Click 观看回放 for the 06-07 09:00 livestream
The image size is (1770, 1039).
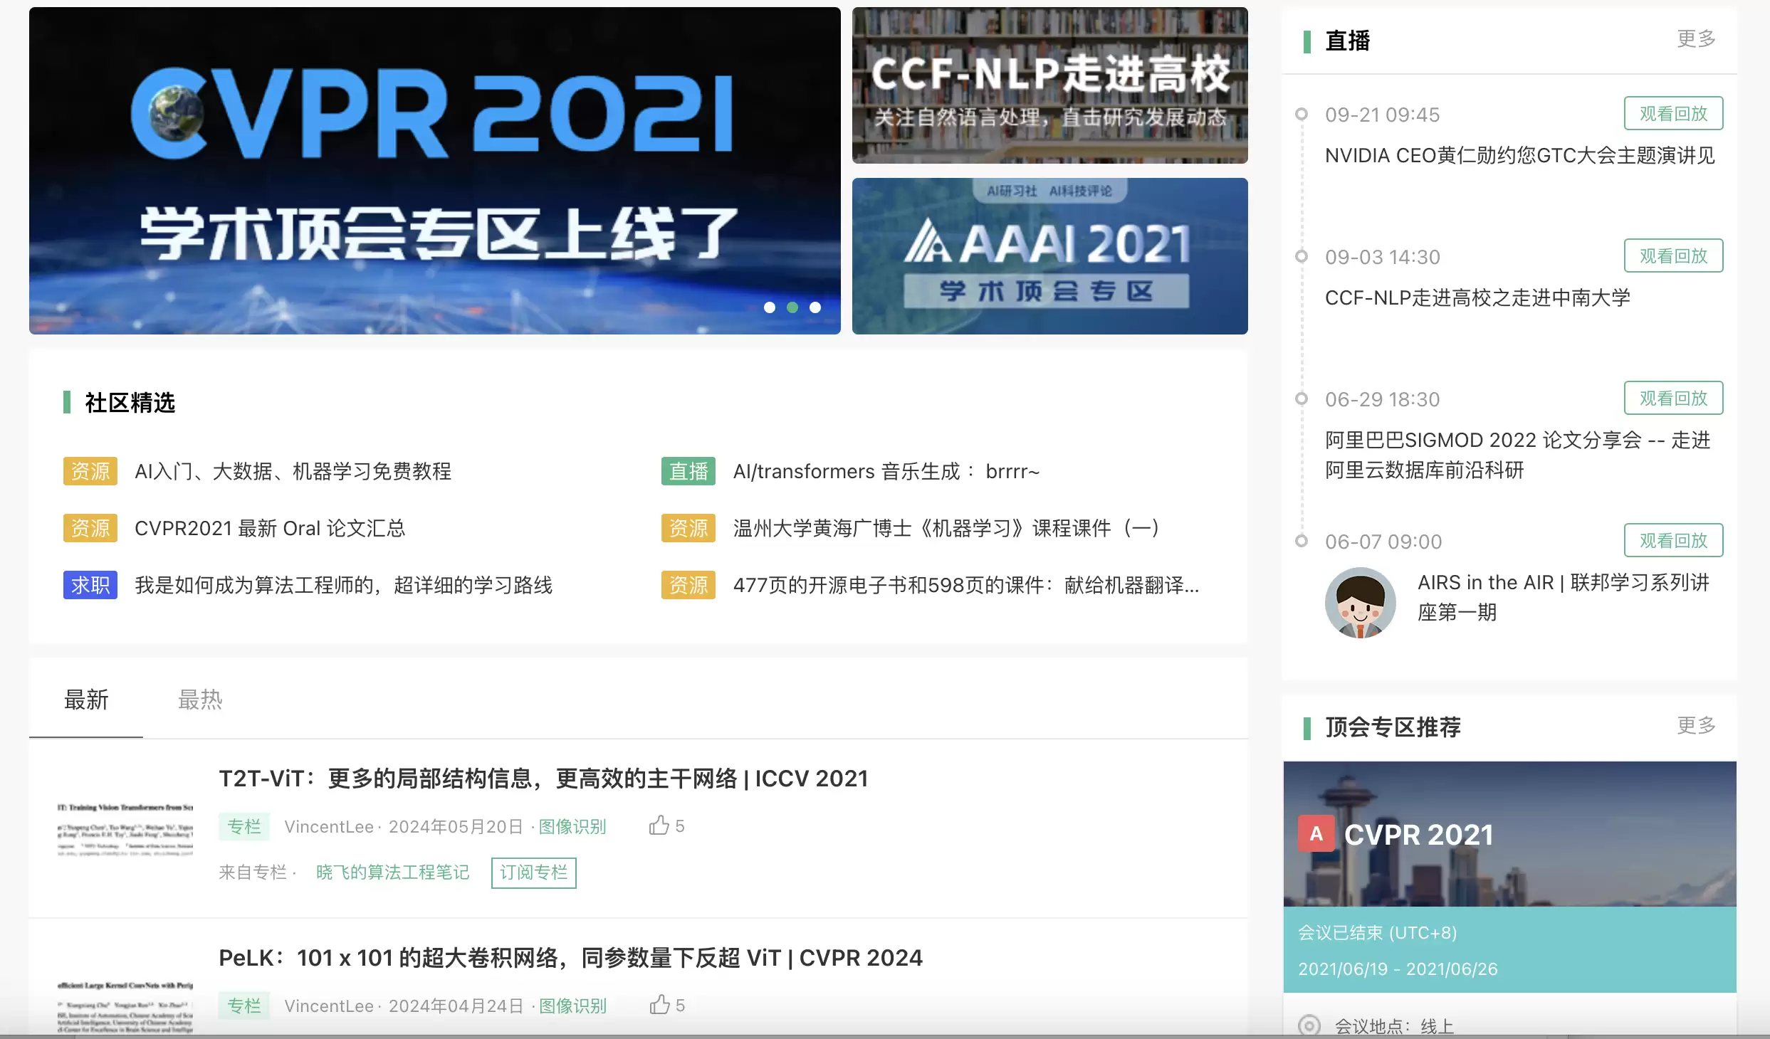pyautogui.click(x=1673, y=540)
